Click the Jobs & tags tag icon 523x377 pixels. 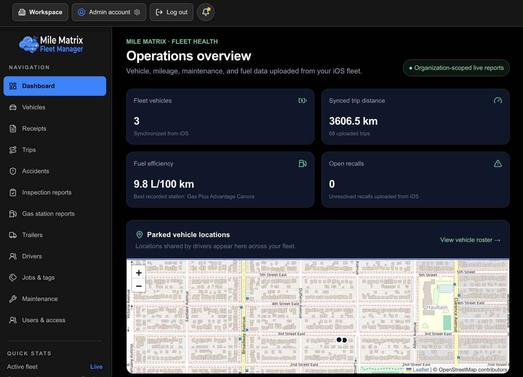pyautogui.click(x=13, y=277)
